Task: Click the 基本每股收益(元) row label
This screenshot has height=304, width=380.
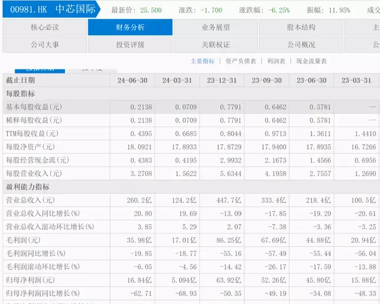Action: 34,107
